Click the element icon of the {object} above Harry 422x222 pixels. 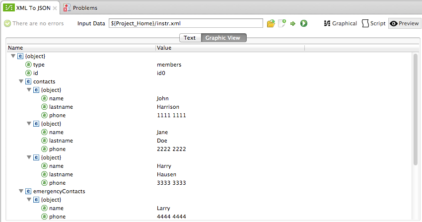pyautogui.click(x=36, y=157)
